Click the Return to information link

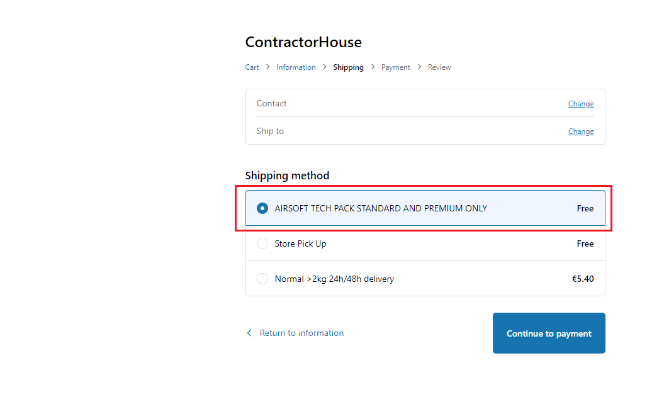[x=301, y=333]
